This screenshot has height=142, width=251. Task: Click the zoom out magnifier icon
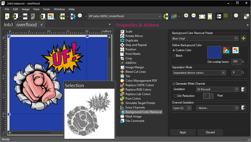194,16
